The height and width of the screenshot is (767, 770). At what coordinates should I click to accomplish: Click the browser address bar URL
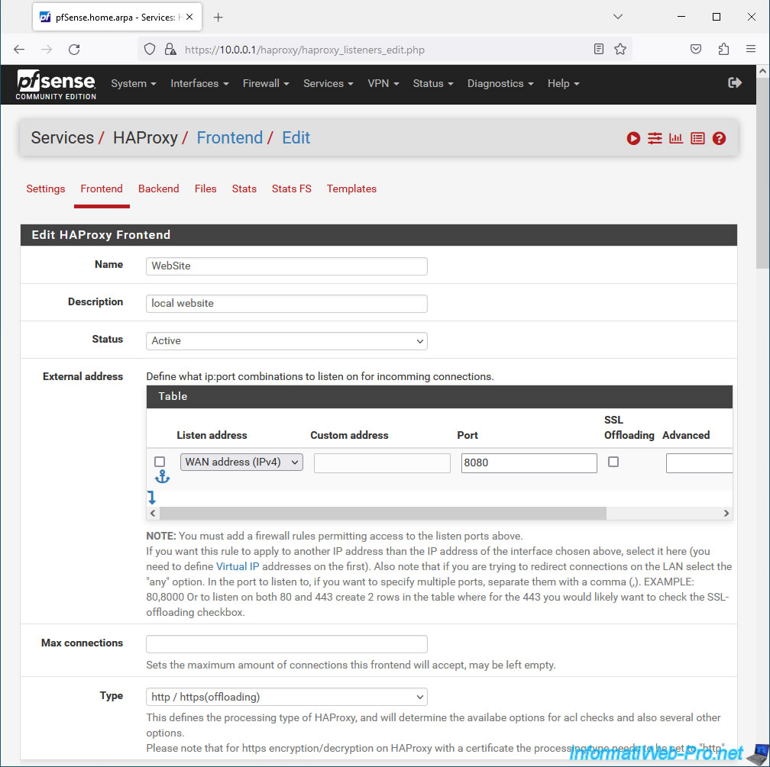305,50
